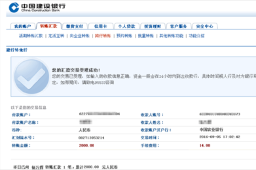Click the 收款人姓名 label
This screenshot has width=256, height=170.
[152, 122]
